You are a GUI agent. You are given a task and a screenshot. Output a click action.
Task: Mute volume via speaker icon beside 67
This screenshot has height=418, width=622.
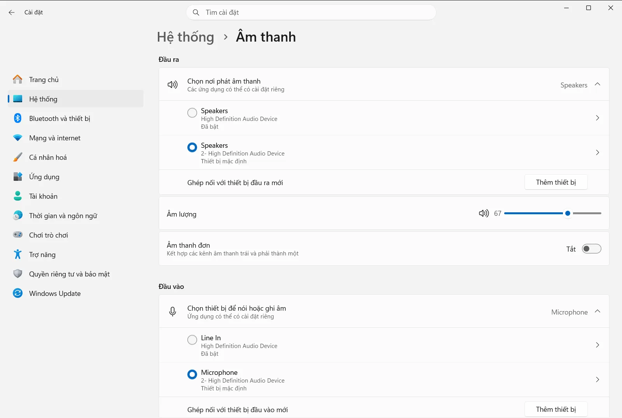484,213
